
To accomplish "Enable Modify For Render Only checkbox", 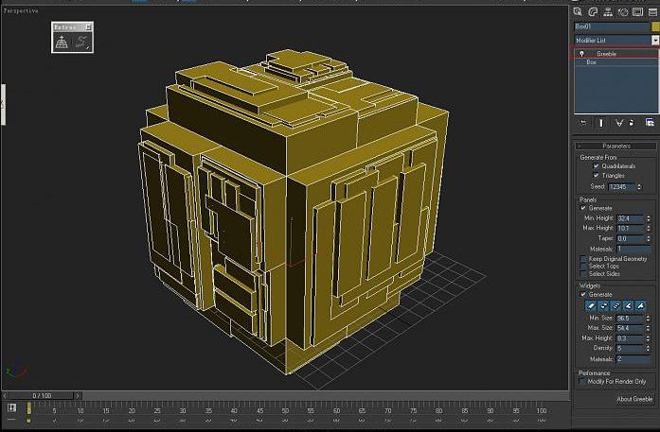I will click(x=582, y=381).
